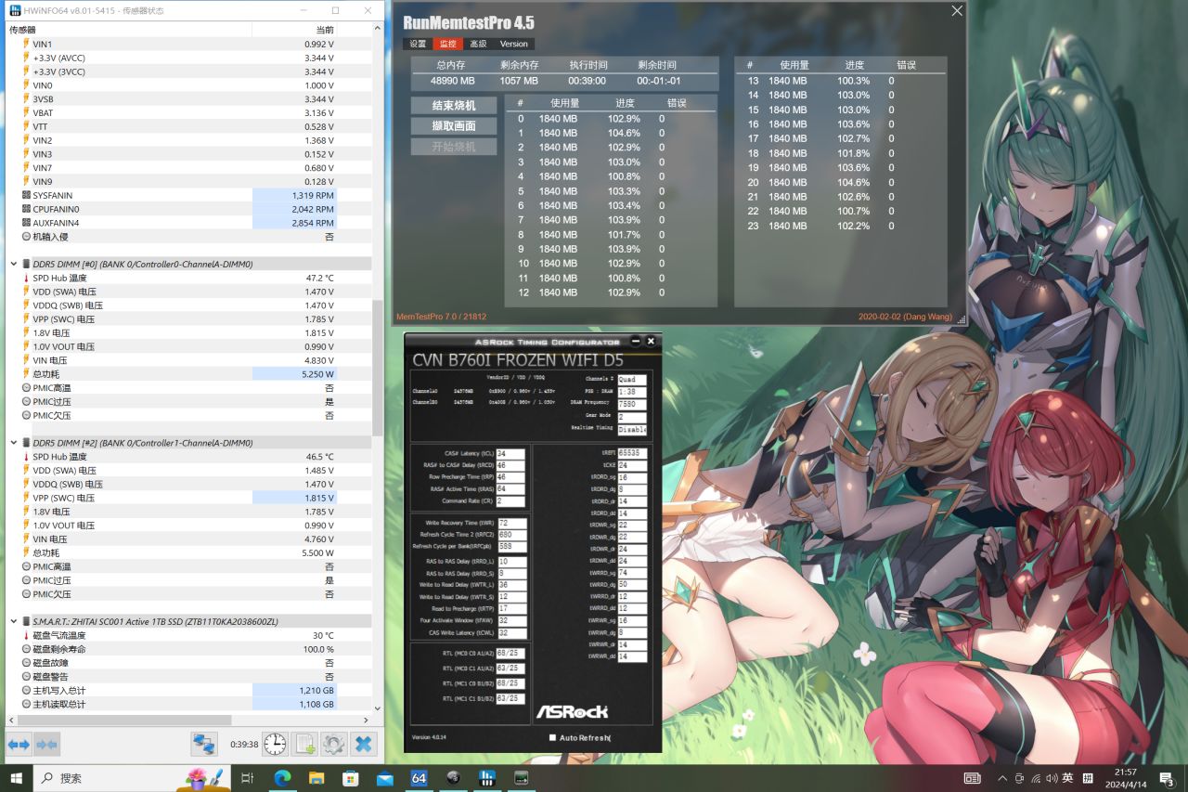This screenshot has width=1188, height=792.
Task: Click the HWiNFO sensor list vertical scrollbar
Action: 377,369
